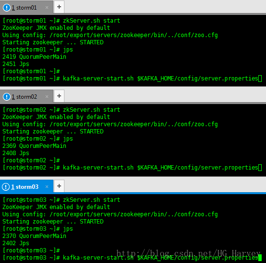Add new tab beside storm01
Image resolution: width=266 pixels, height=263 pixels.
(59, 7)
